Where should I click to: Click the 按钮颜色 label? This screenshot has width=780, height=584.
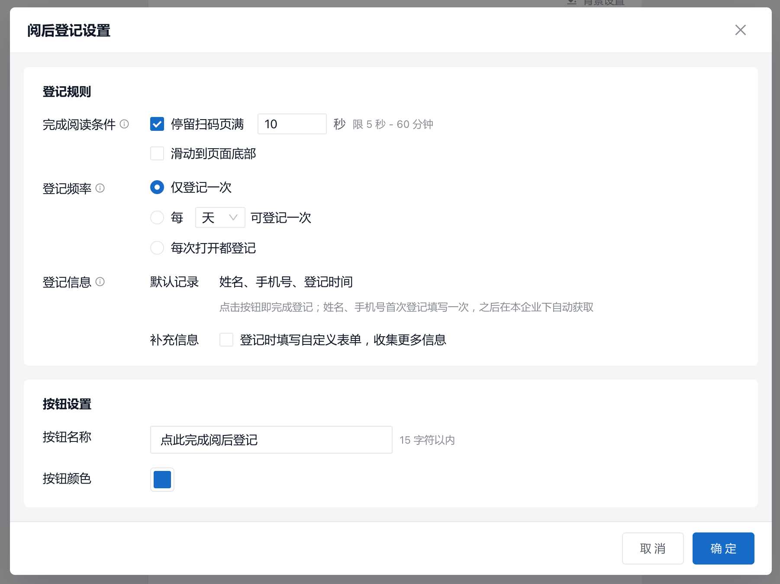point(67,479)
